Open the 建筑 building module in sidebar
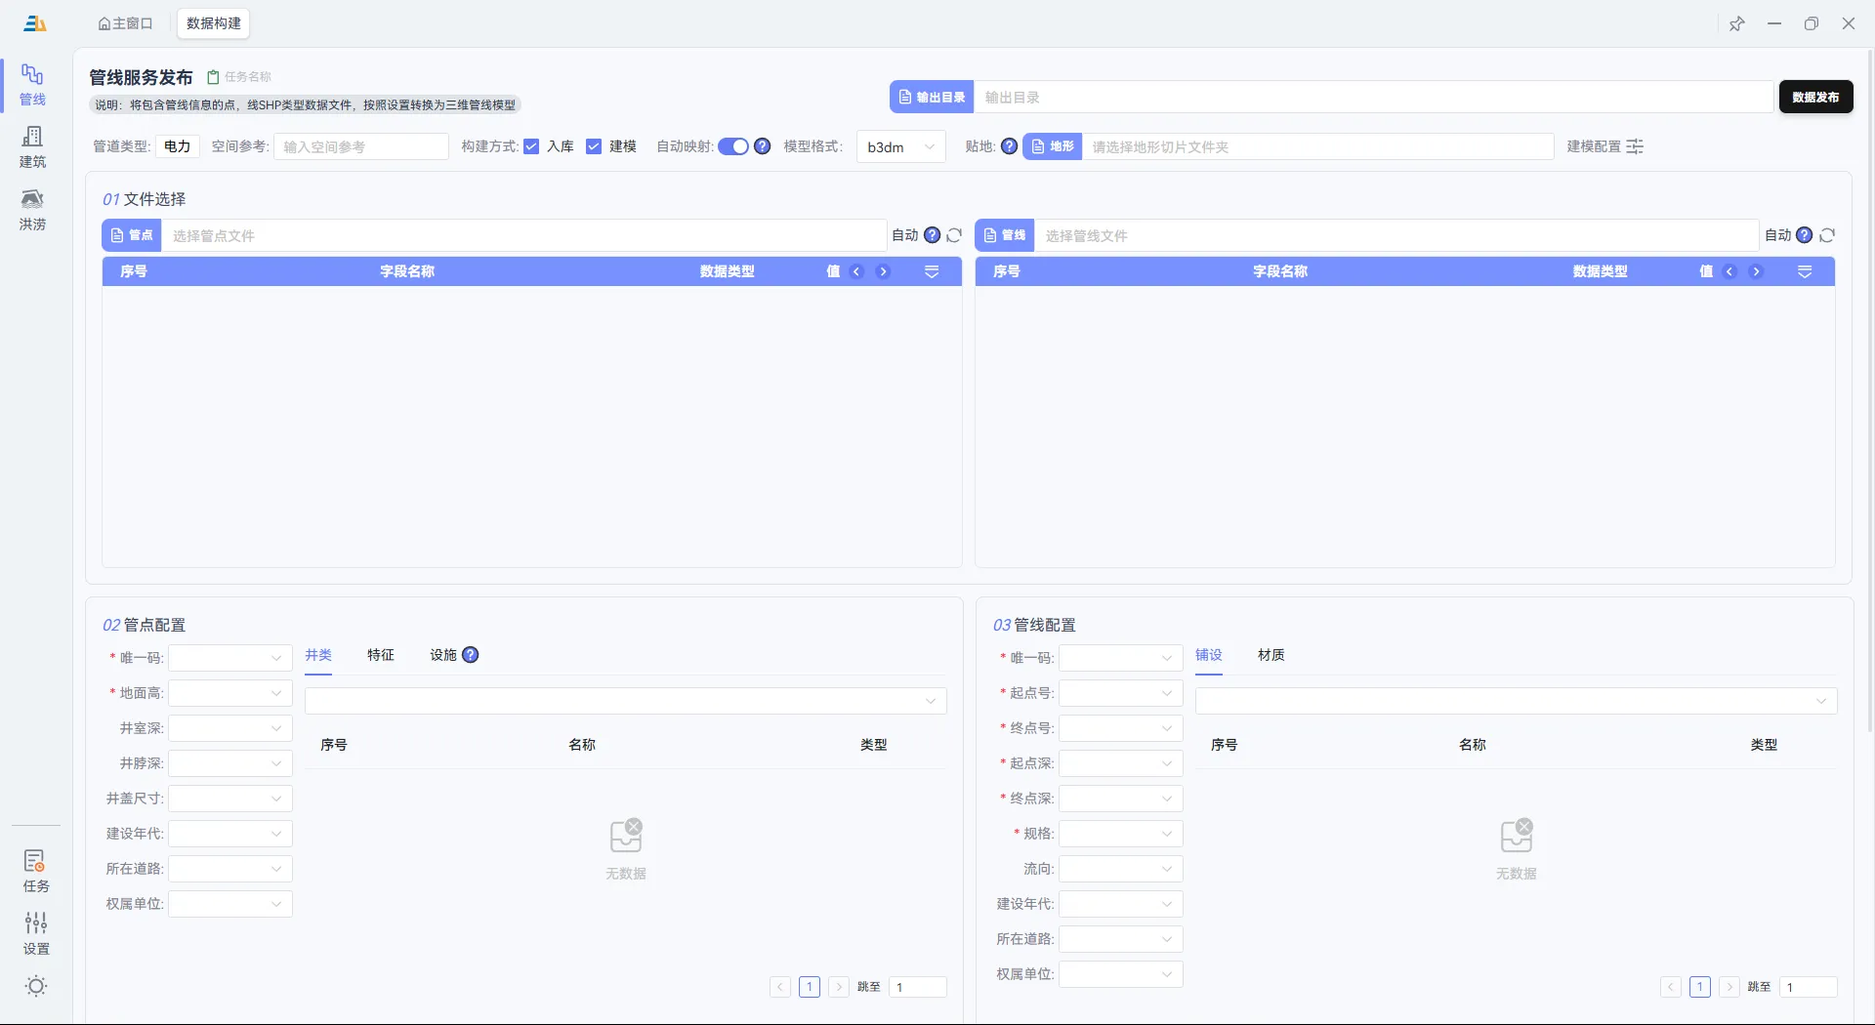This screenshot has height=1025, width=1875. (x=32, y=147)
